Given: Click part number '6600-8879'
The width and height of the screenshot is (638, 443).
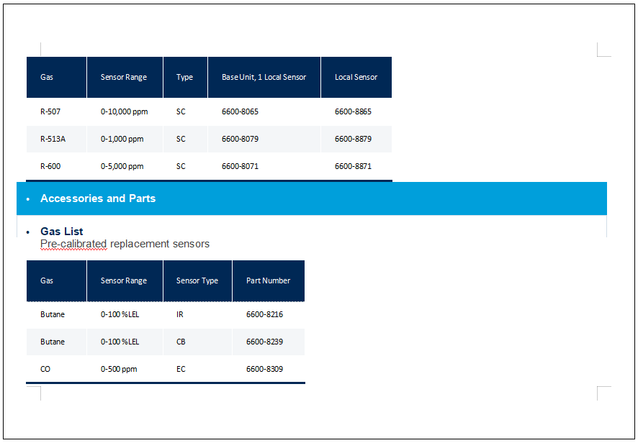Looking at the screenshot, I should (x=353, y=139).
